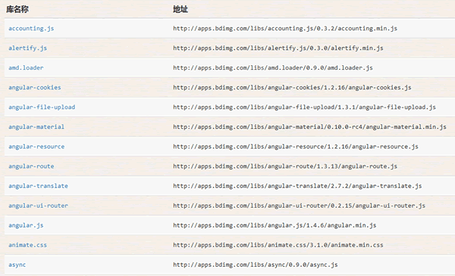Open the async library link

click(x=17, y=265)
